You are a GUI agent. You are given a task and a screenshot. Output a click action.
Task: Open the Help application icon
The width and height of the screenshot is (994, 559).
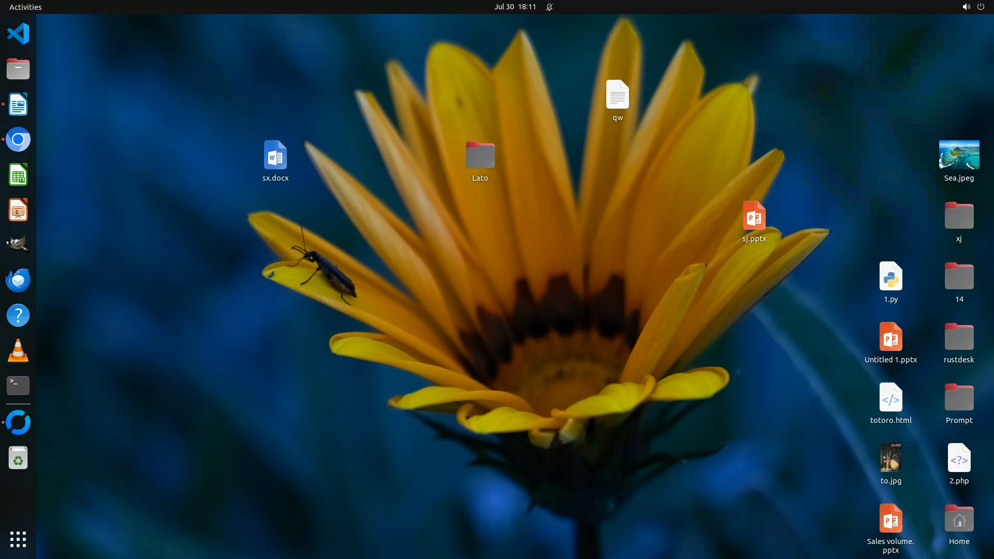pos(18,315)
